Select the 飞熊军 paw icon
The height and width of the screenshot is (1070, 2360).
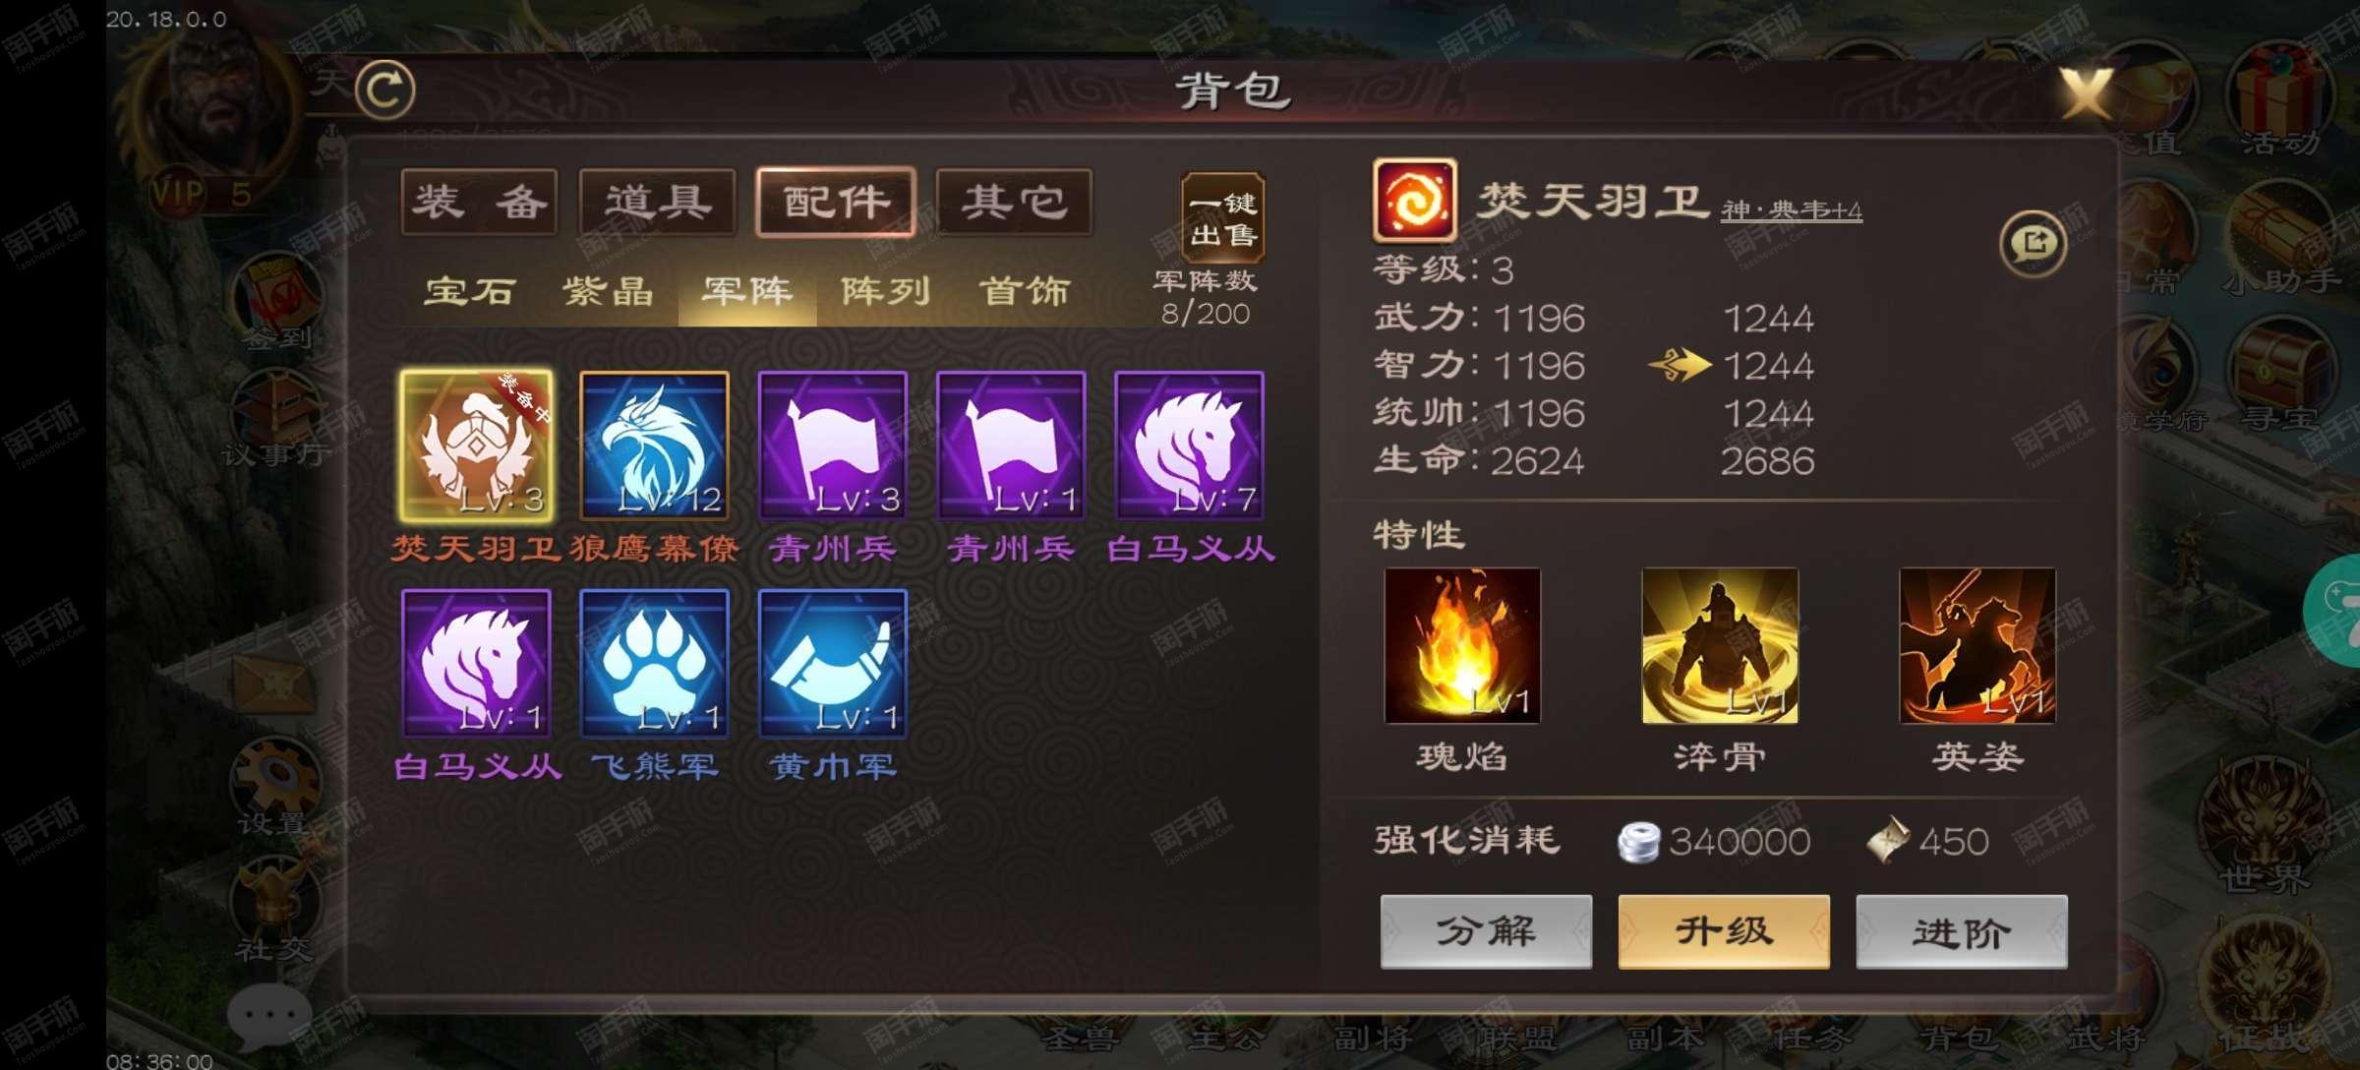pyautogui.click(x=654, y=664)
